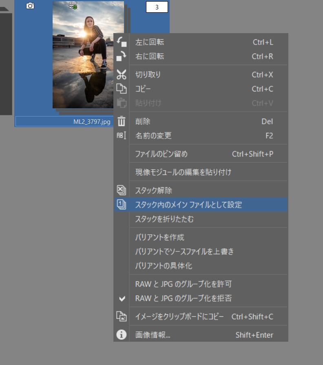Click the camera icon on the thumbnail tile
Image resolution: width=323 pixels, height=365 pixels.
[30, 6]
